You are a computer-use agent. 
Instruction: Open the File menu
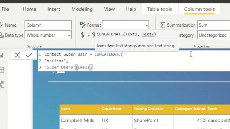[5, 9]
